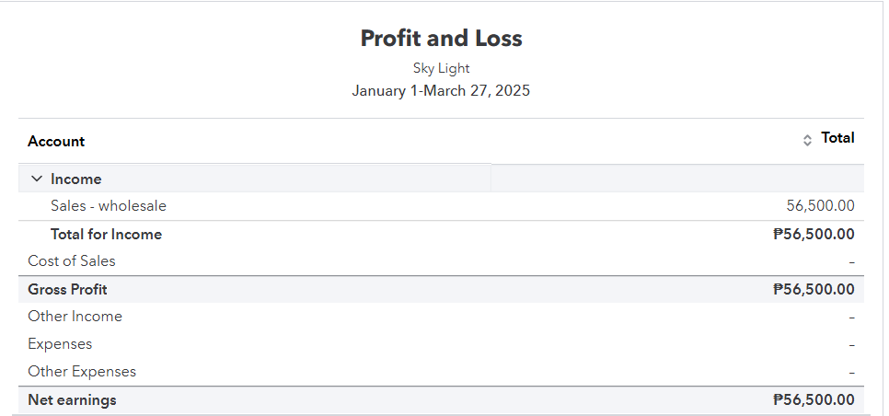Click the Net earnings total amount

click(814, 399)
